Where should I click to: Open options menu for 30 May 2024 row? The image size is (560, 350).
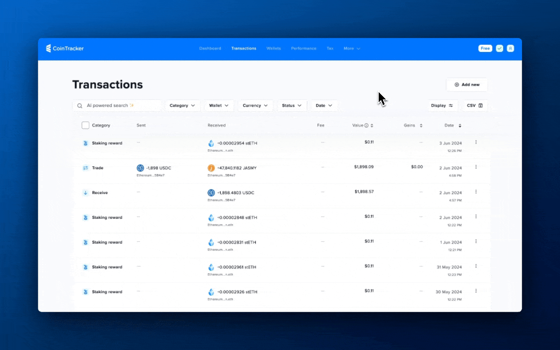pyautogui.click(x=476, y=291)
